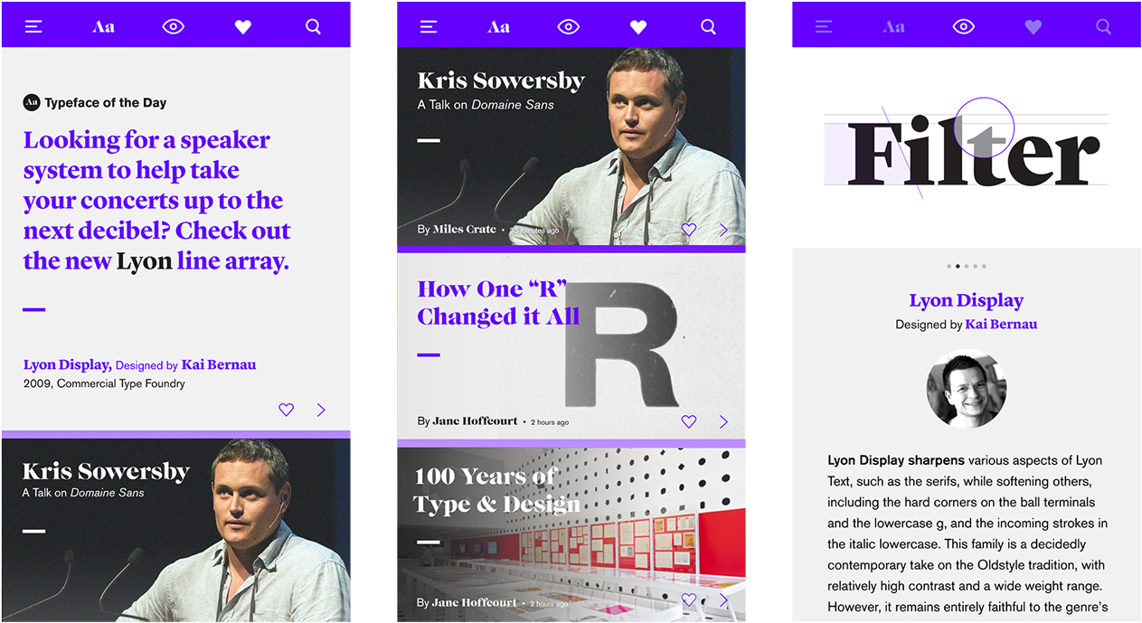Tap search magnifier in header above Typeface of the Day

click(x=313, y=27)
